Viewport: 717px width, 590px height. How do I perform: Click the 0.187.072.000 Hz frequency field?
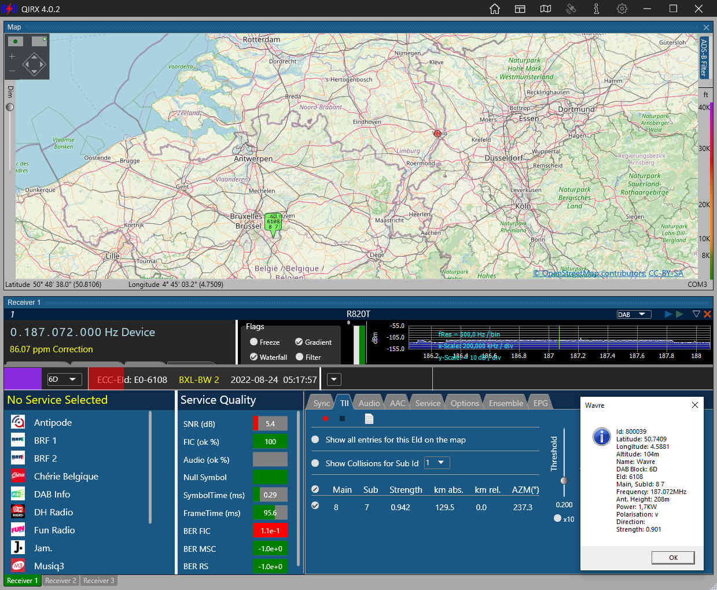click(x=83, y=332)
